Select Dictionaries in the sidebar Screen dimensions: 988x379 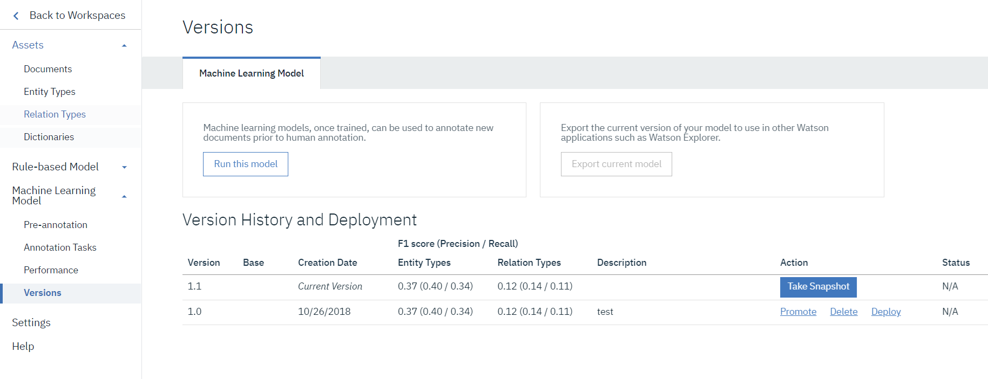click(49, 137)
